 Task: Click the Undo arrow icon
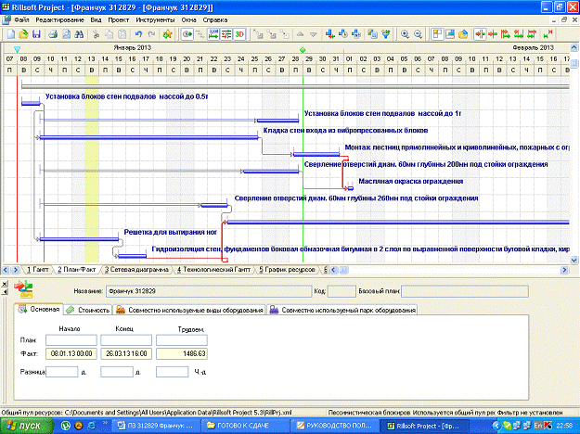pyautogui.click(x=137, y=33)
